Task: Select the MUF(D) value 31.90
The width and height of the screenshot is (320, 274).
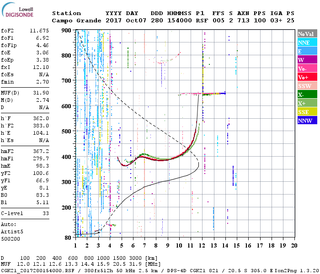Action: tap(39, 93)
